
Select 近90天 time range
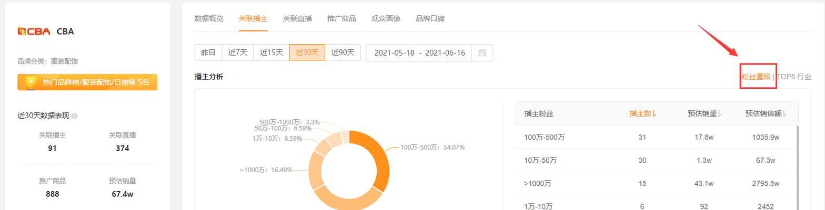[343, 52]
